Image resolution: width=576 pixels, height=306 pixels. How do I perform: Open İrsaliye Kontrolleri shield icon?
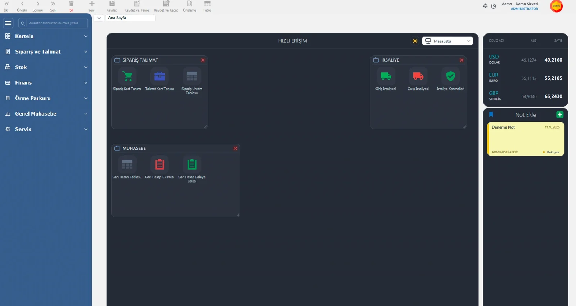(x=450, y=76)
